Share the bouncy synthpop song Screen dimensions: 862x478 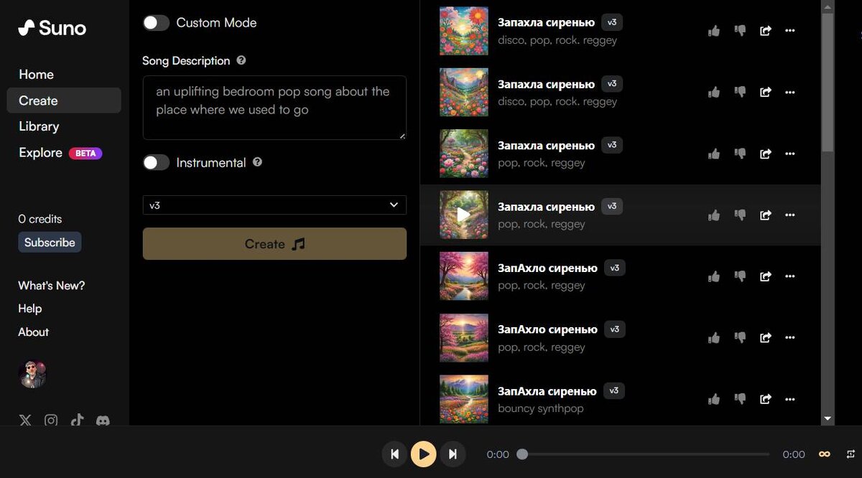tap(766, 399)
